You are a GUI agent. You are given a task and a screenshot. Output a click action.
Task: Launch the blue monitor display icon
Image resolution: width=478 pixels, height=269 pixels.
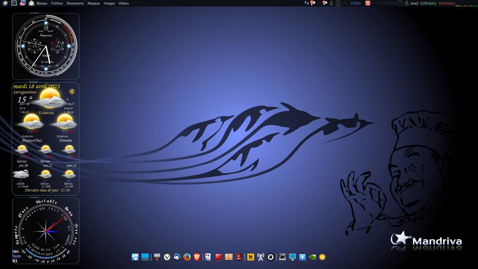292,257
